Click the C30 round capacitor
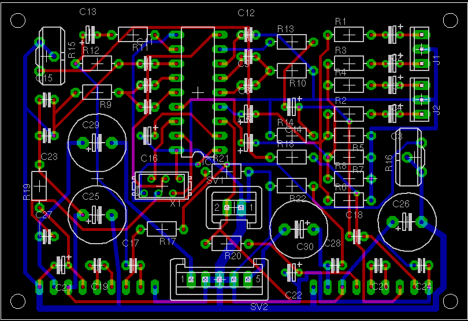Screen dimensions: 468x321 pos(299,229)
